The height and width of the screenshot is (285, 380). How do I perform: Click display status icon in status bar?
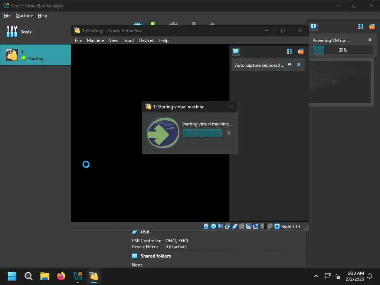point(249,226)
